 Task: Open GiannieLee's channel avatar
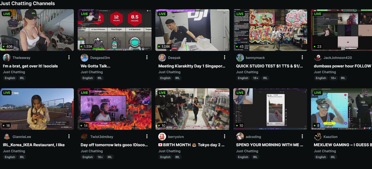point(7,137)
